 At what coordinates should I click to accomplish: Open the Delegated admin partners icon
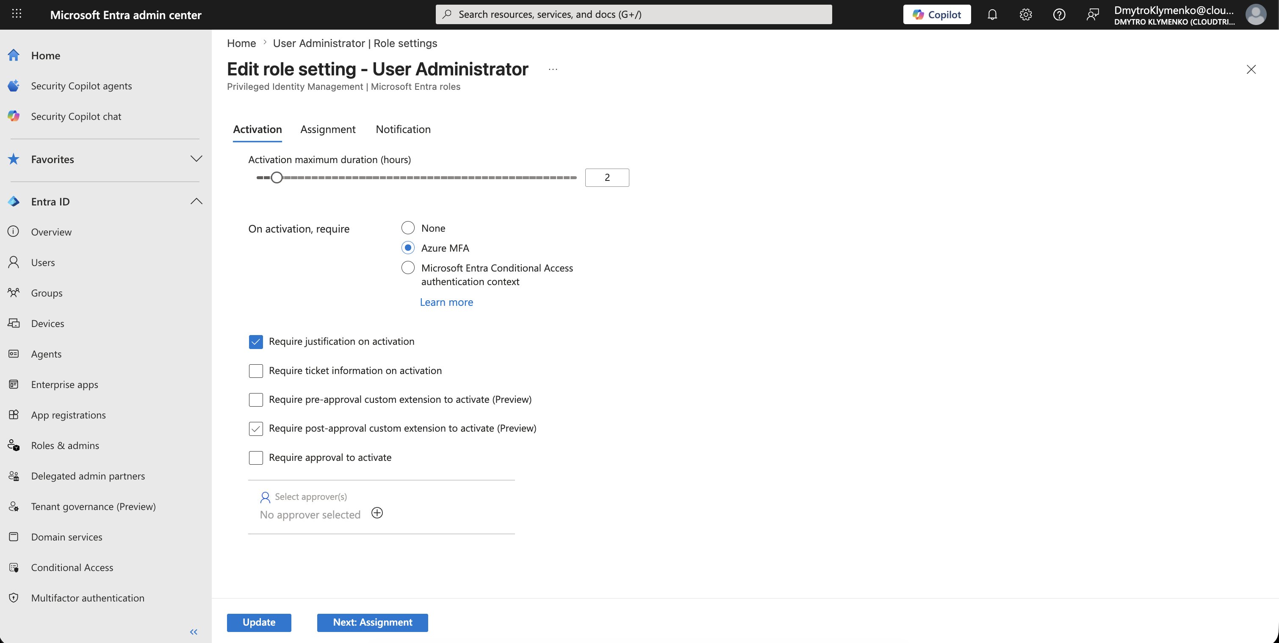point(14,476)
